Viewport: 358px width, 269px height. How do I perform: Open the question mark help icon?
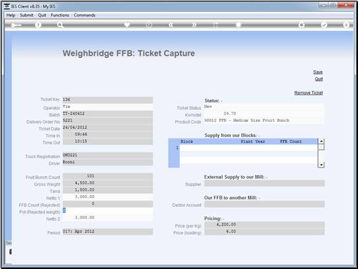[x=38, y=25]
